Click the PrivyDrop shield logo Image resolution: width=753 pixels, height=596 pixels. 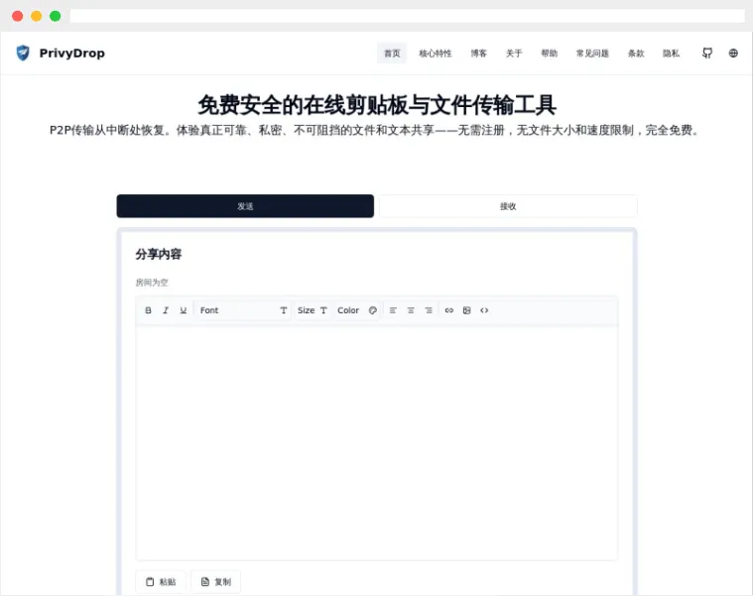point(23,53)
